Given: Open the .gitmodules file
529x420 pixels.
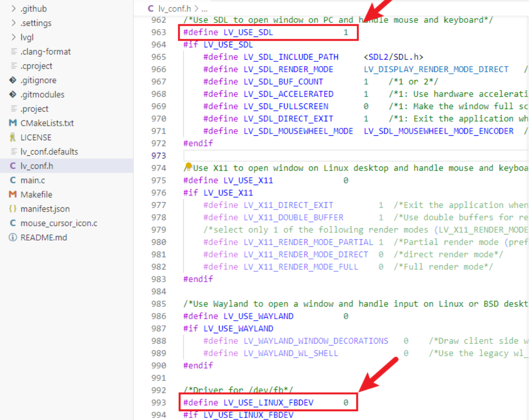Looking at the screenshot, I should (42, 95).
